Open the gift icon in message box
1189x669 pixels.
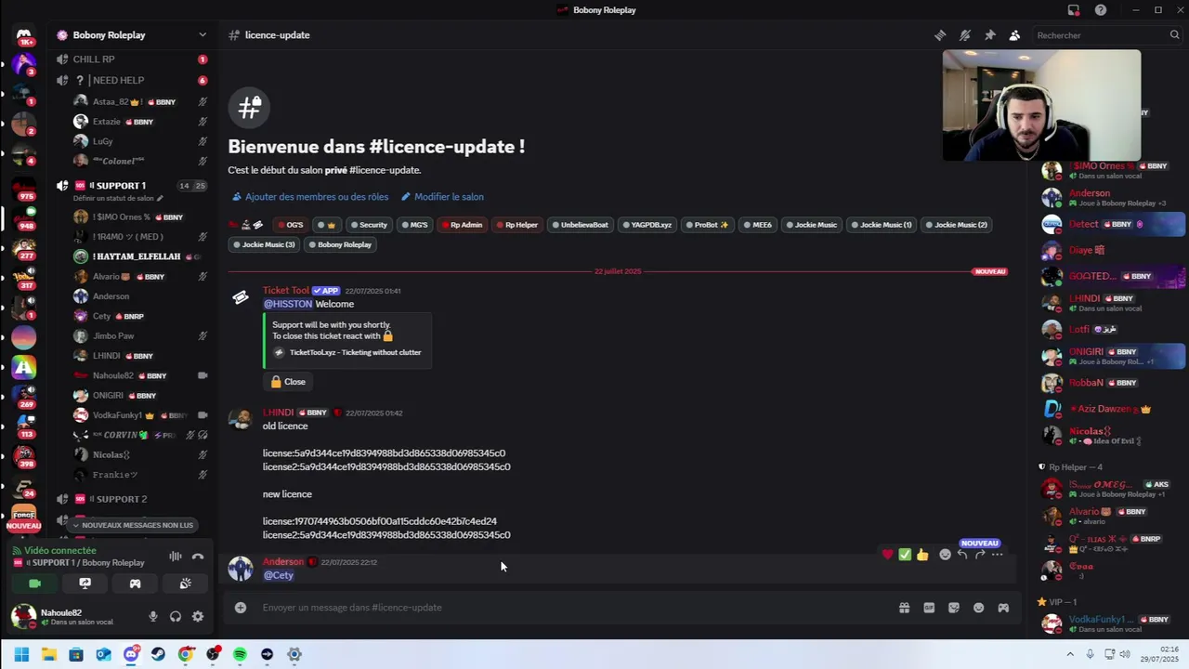coord(904,608)
